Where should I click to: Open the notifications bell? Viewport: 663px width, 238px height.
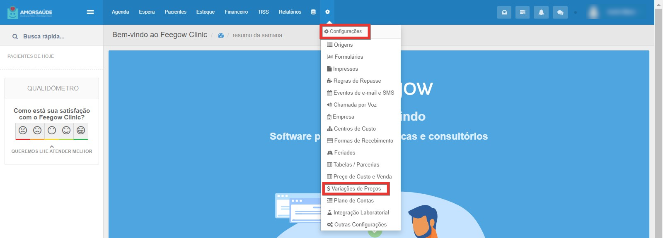click(x=541, y=12)
